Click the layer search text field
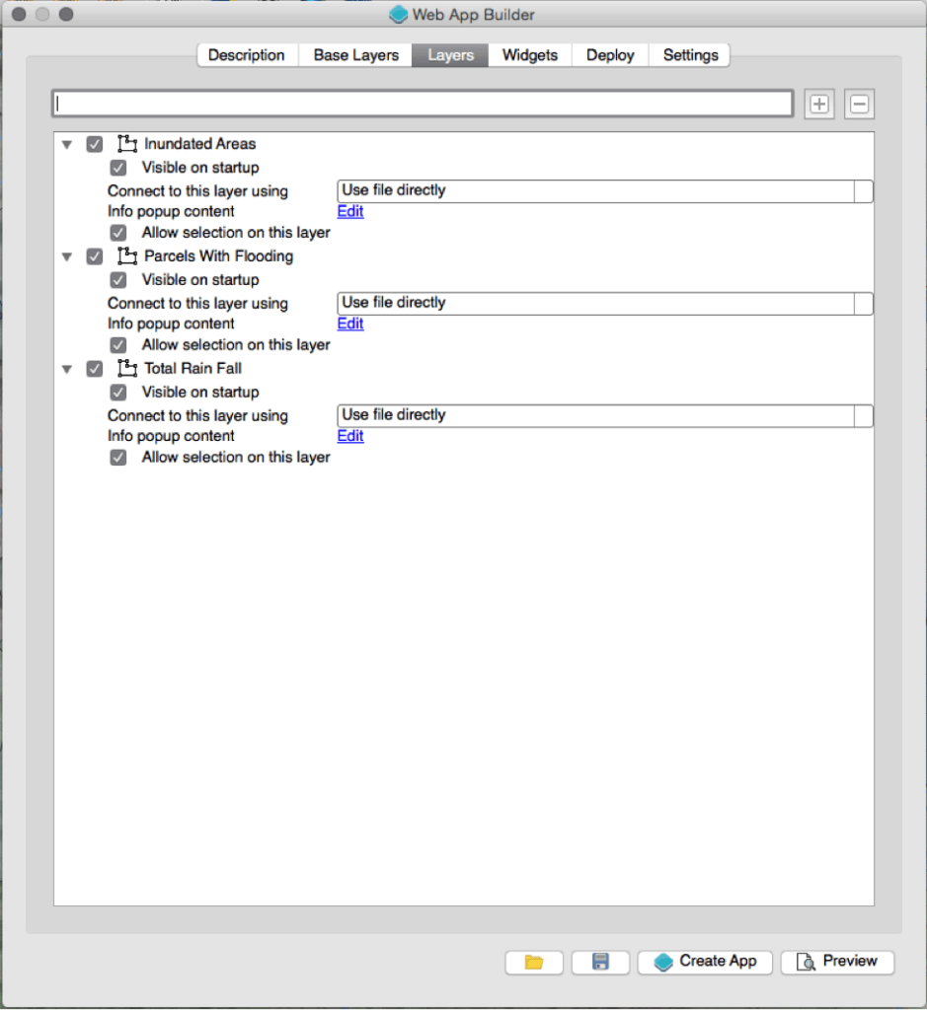 (x=423, y=104)
